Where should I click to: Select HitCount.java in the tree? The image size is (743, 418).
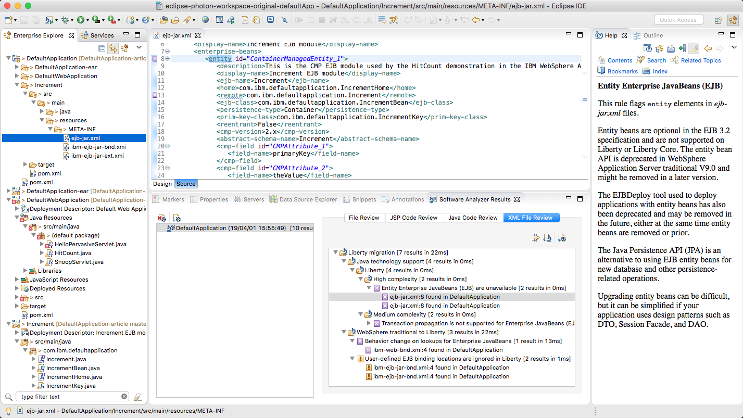coord(68,253)
